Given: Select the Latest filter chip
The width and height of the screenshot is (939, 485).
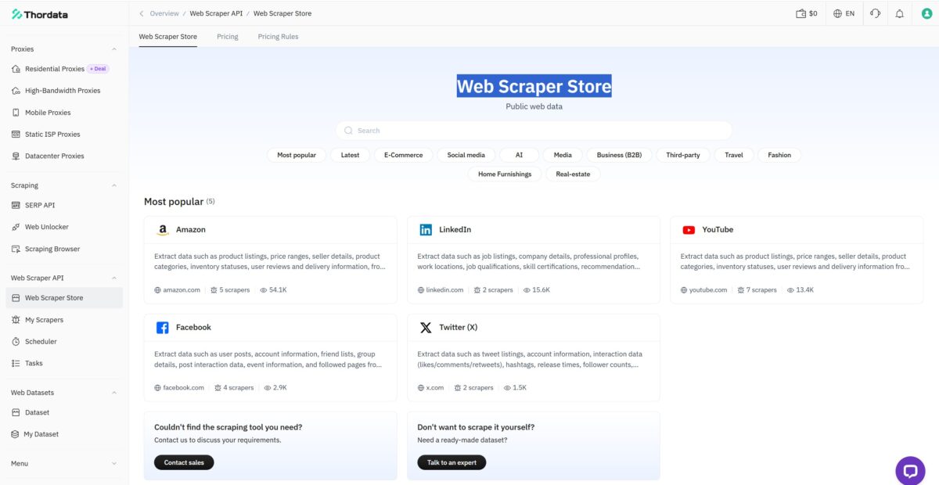Looking at the screenshot, I should coord(351,155).
